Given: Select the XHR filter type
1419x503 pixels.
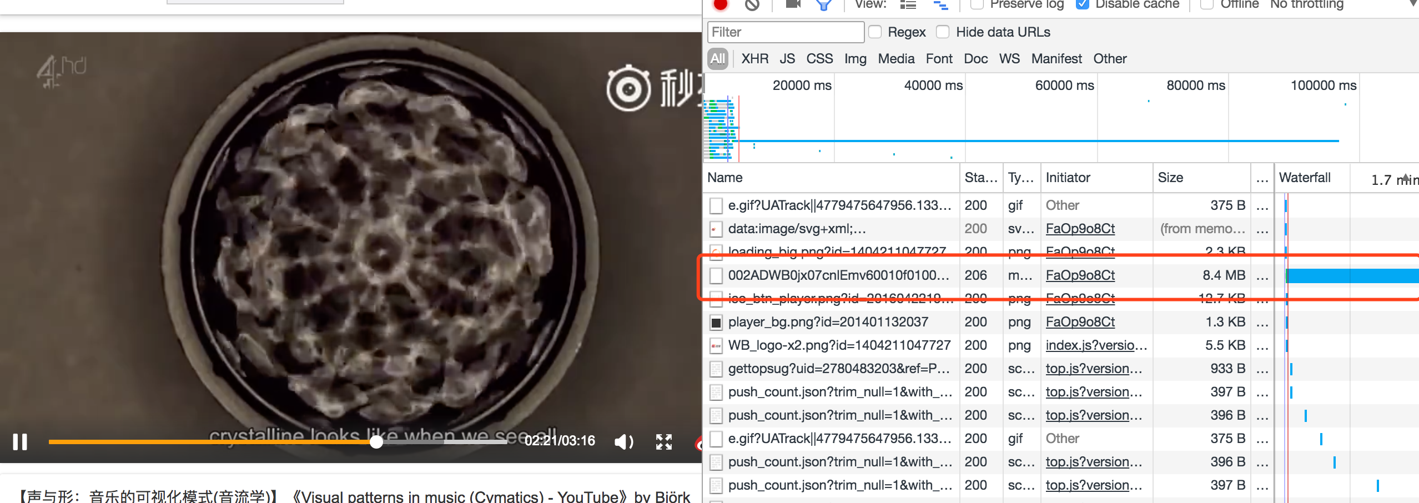Looking at the screenshot, I should (x=754, y=59).
